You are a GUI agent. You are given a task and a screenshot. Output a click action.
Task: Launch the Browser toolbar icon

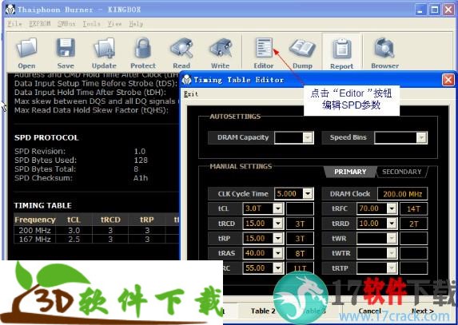pyautogui.click(x=384, y=49)
